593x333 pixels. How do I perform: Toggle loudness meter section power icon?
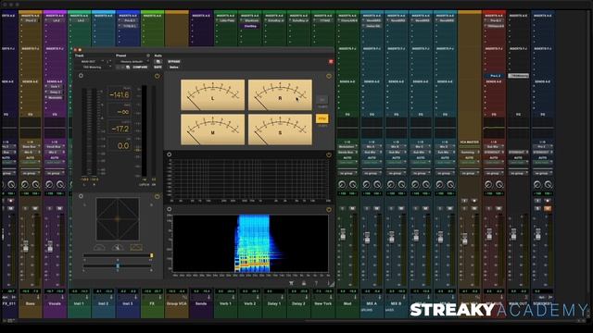(157, 76)
